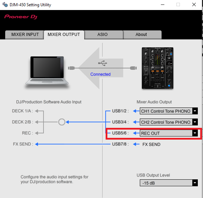Click the Pioneer DJ logo
This screenshot has height=198, width=203.
click(21, 17)
